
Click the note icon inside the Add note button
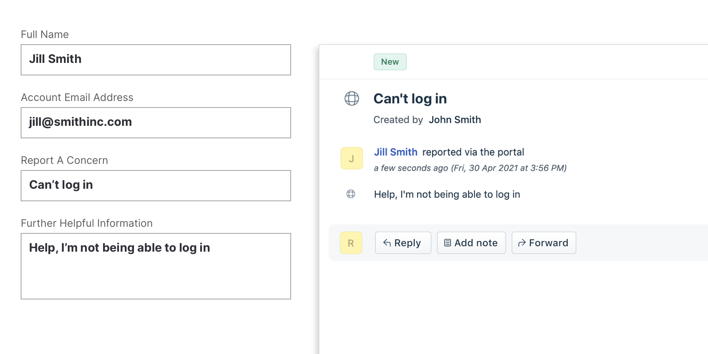coord(448,242)
